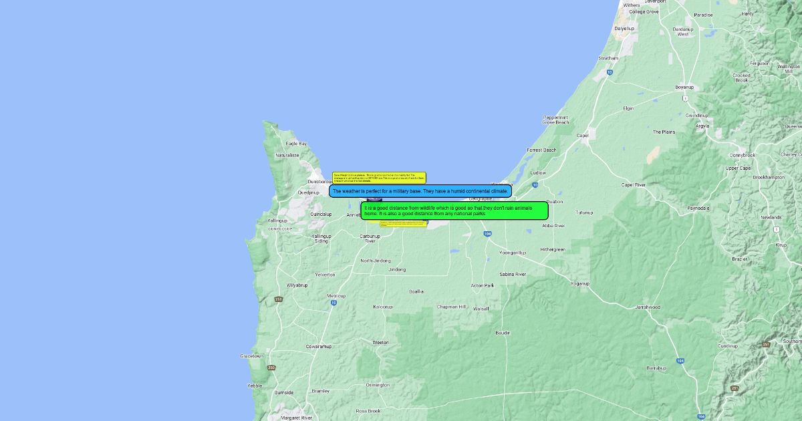Select the Eagle Bay label
This screenshot has width=802, height=421.
[296, 144]
